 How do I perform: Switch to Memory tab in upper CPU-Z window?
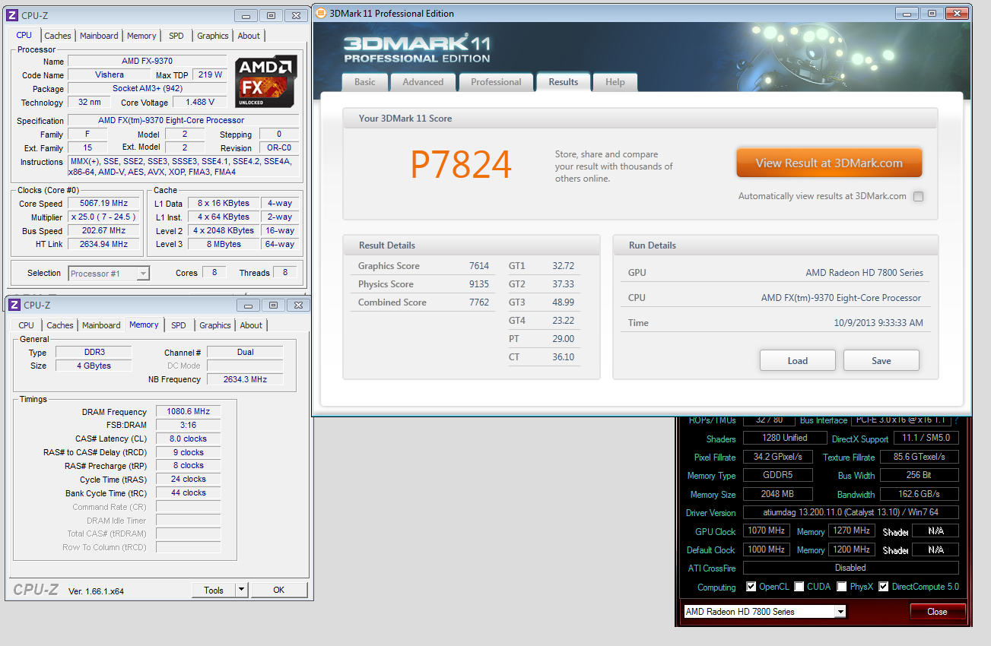(141, 36)
